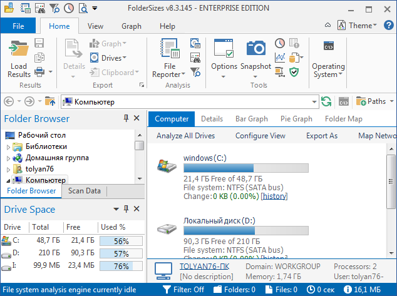Open the history link for windows (C:)
The width and height of the screenshot is (397, 296).
[x=274, y=196]
